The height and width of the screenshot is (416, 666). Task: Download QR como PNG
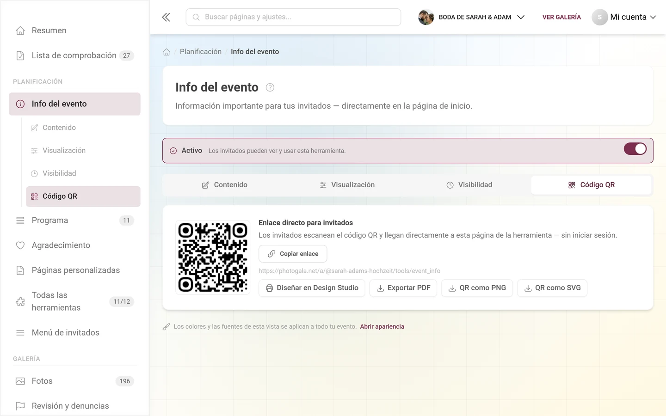coord(477,288)
